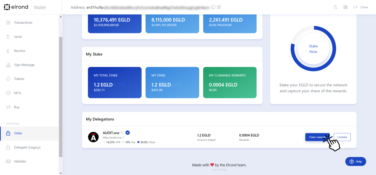Click the Stake lock icon
Viewport: 376px width, 175px height.
point(8,133)
